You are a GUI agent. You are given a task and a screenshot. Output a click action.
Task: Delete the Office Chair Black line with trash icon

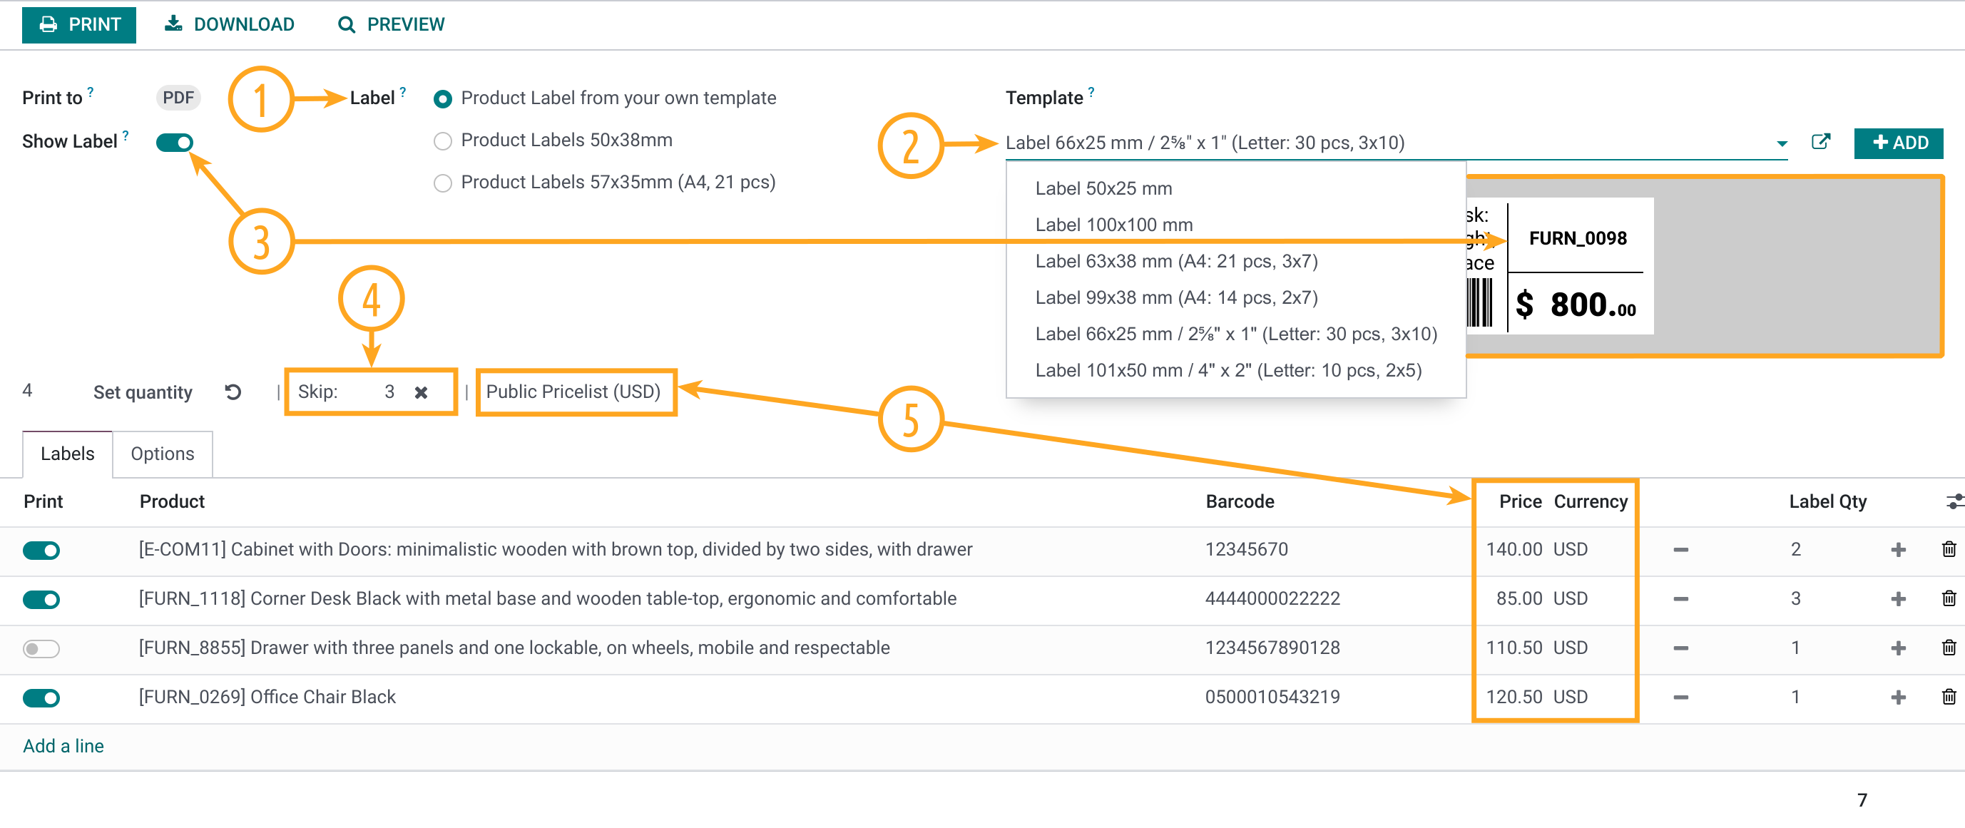coord(1948,697)
